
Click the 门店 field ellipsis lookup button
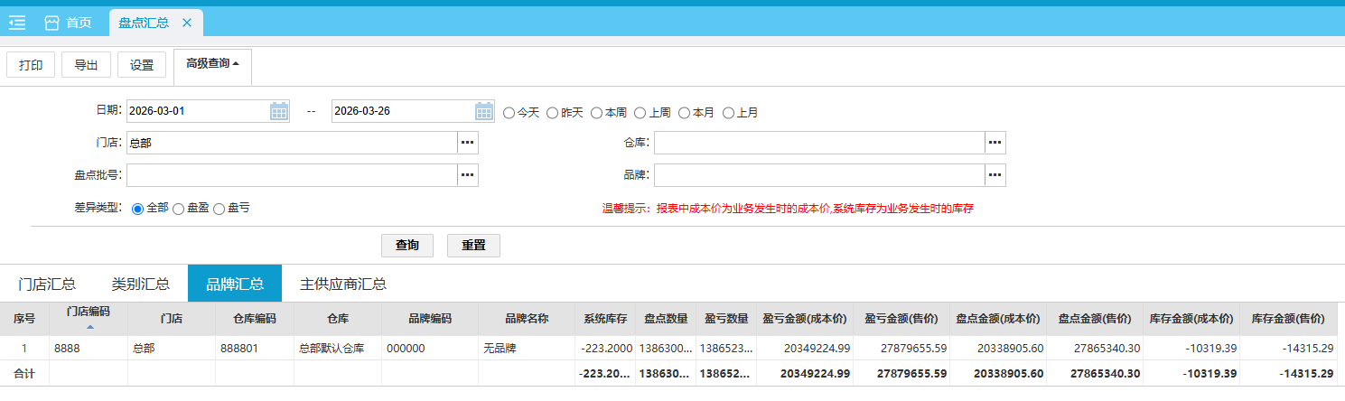click(467, 143)
